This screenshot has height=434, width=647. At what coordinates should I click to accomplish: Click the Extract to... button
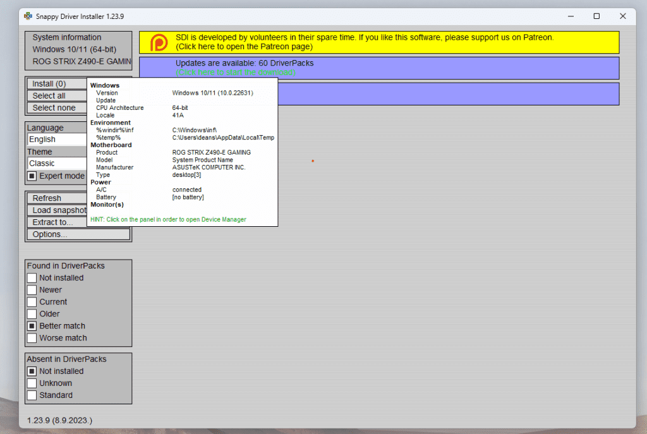(57, 222)
